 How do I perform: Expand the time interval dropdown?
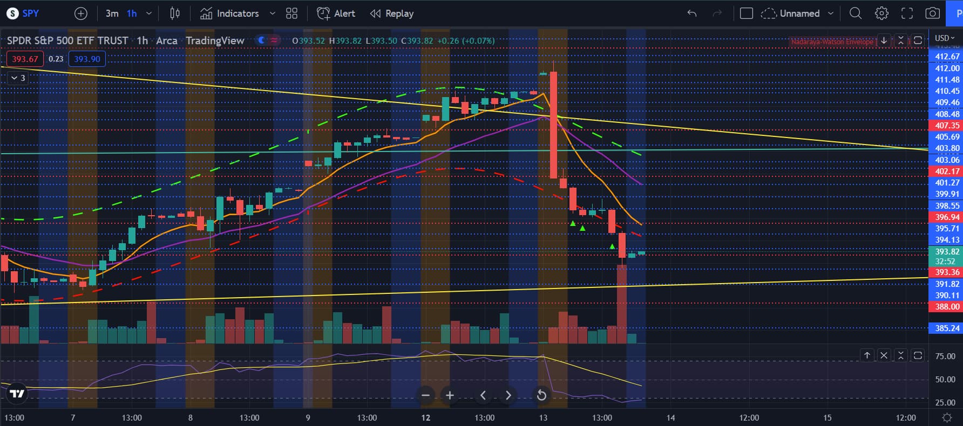click(149, 13)
